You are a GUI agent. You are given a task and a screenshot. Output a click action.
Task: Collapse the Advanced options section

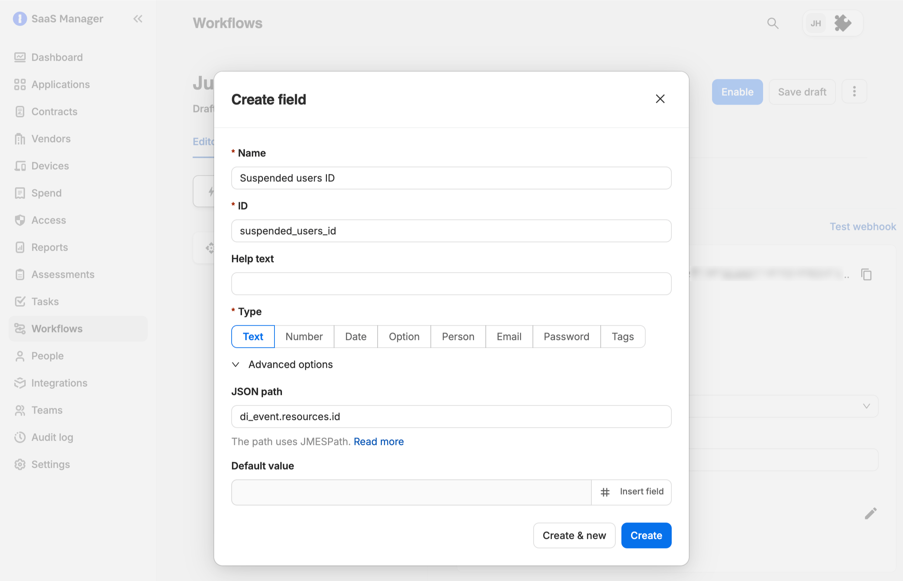(282, 365)
